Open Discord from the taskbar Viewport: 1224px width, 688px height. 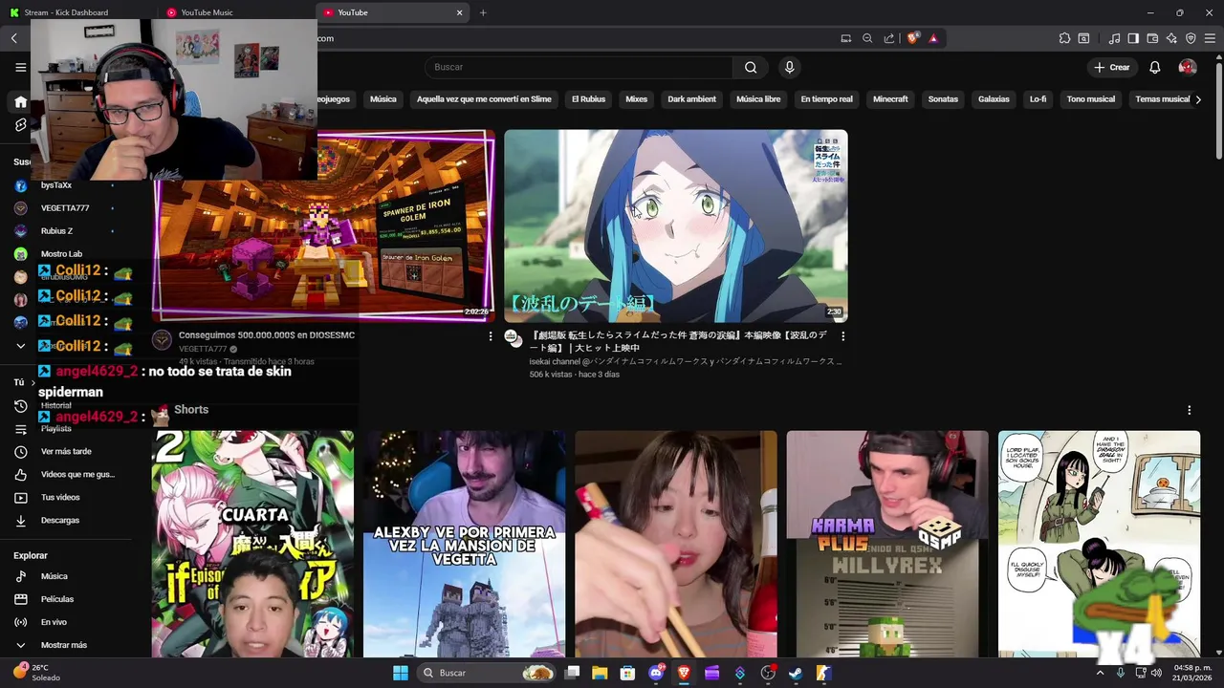(656, 673)
